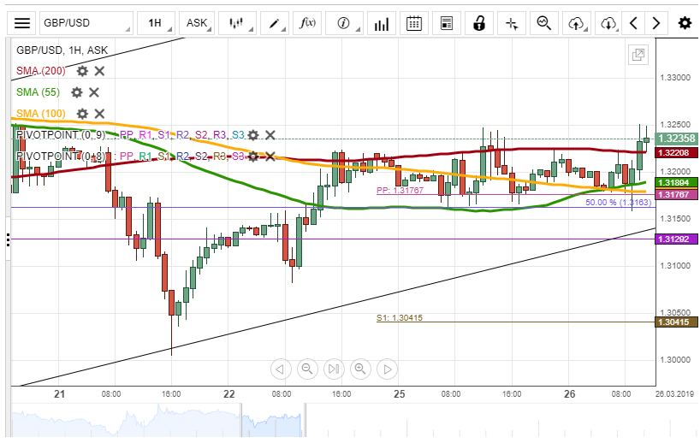Click the purple level tag 1.31292
This screenshot has width=700, height=443.
676,239
